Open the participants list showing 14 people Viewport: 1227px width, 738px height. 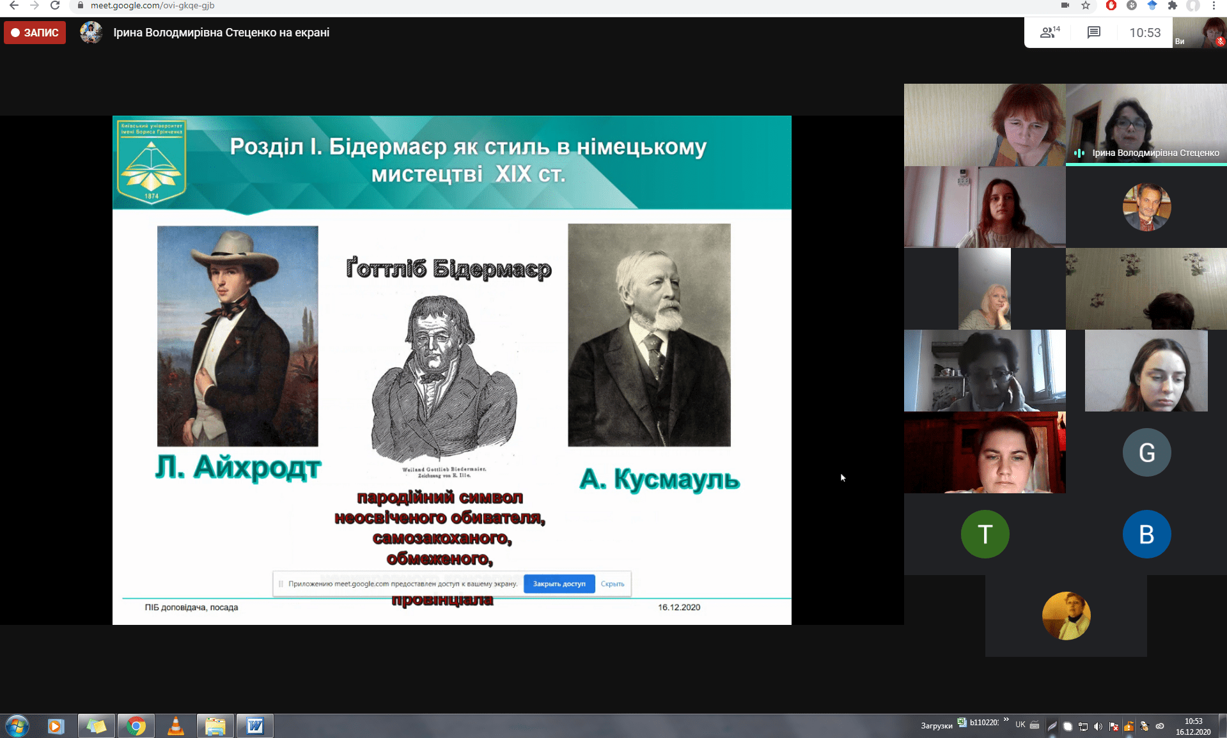coord(1049,33)
